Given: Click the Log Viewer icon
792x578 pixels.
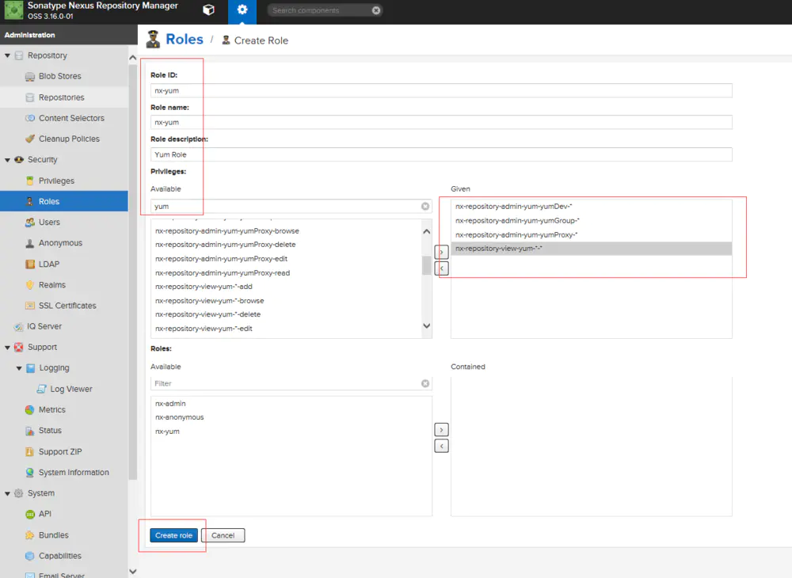Looking at the screenshot, I should click(x=41, y=390).
